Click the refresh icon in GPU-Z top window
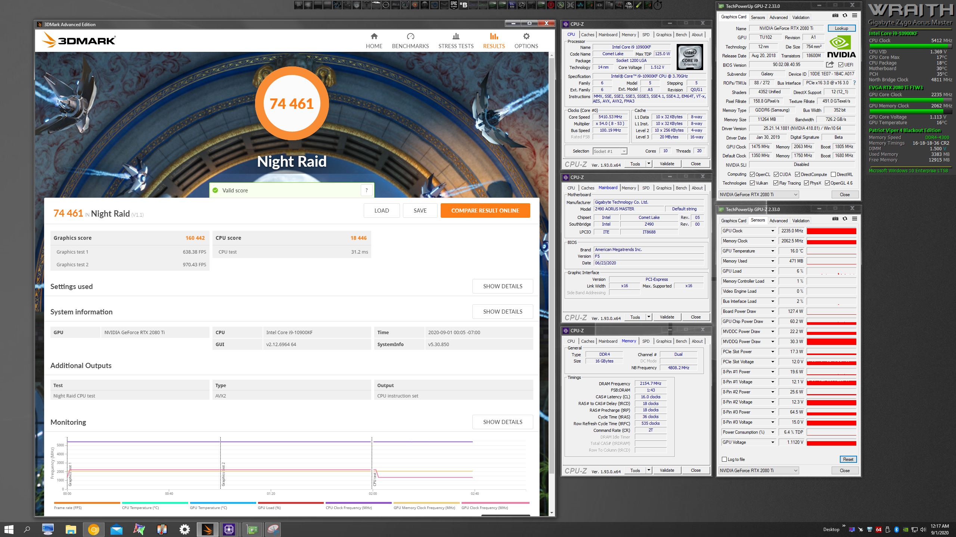The image size is (956, 537). (845, 15)
